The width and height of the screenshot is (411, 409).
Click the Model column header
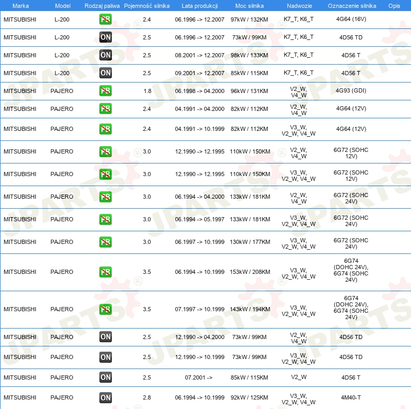point(63,5)
